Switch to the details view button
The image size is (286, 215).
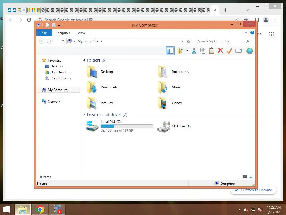(x=245, y=177)
